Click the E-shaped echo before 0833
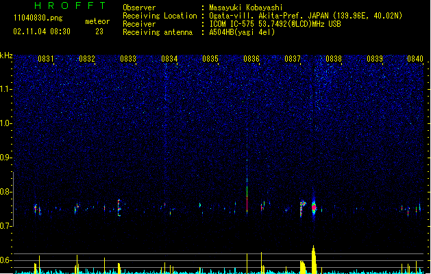431x274 pixels. pos(119,208)
